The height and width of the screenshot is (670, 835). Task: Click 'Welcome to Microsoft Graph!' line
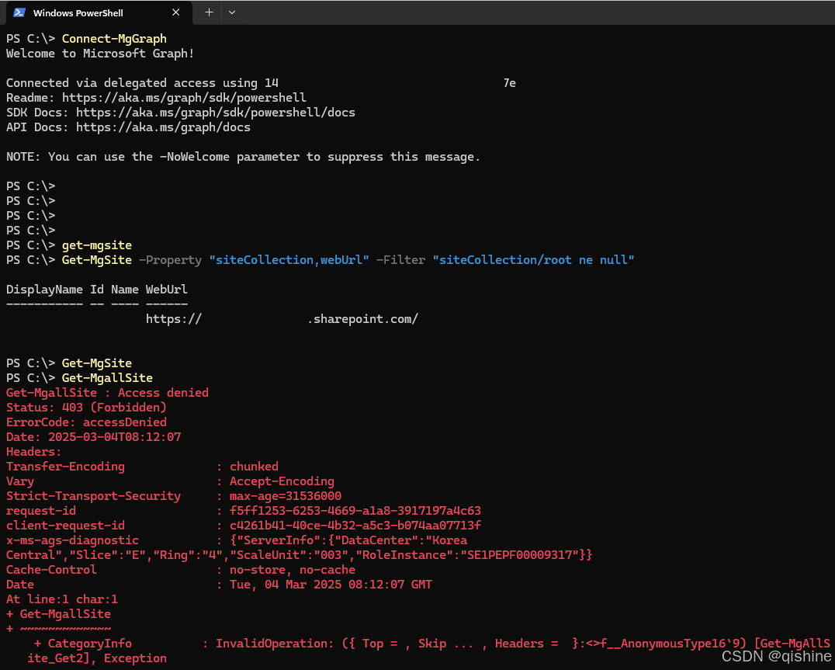click(x=100, y=54)
